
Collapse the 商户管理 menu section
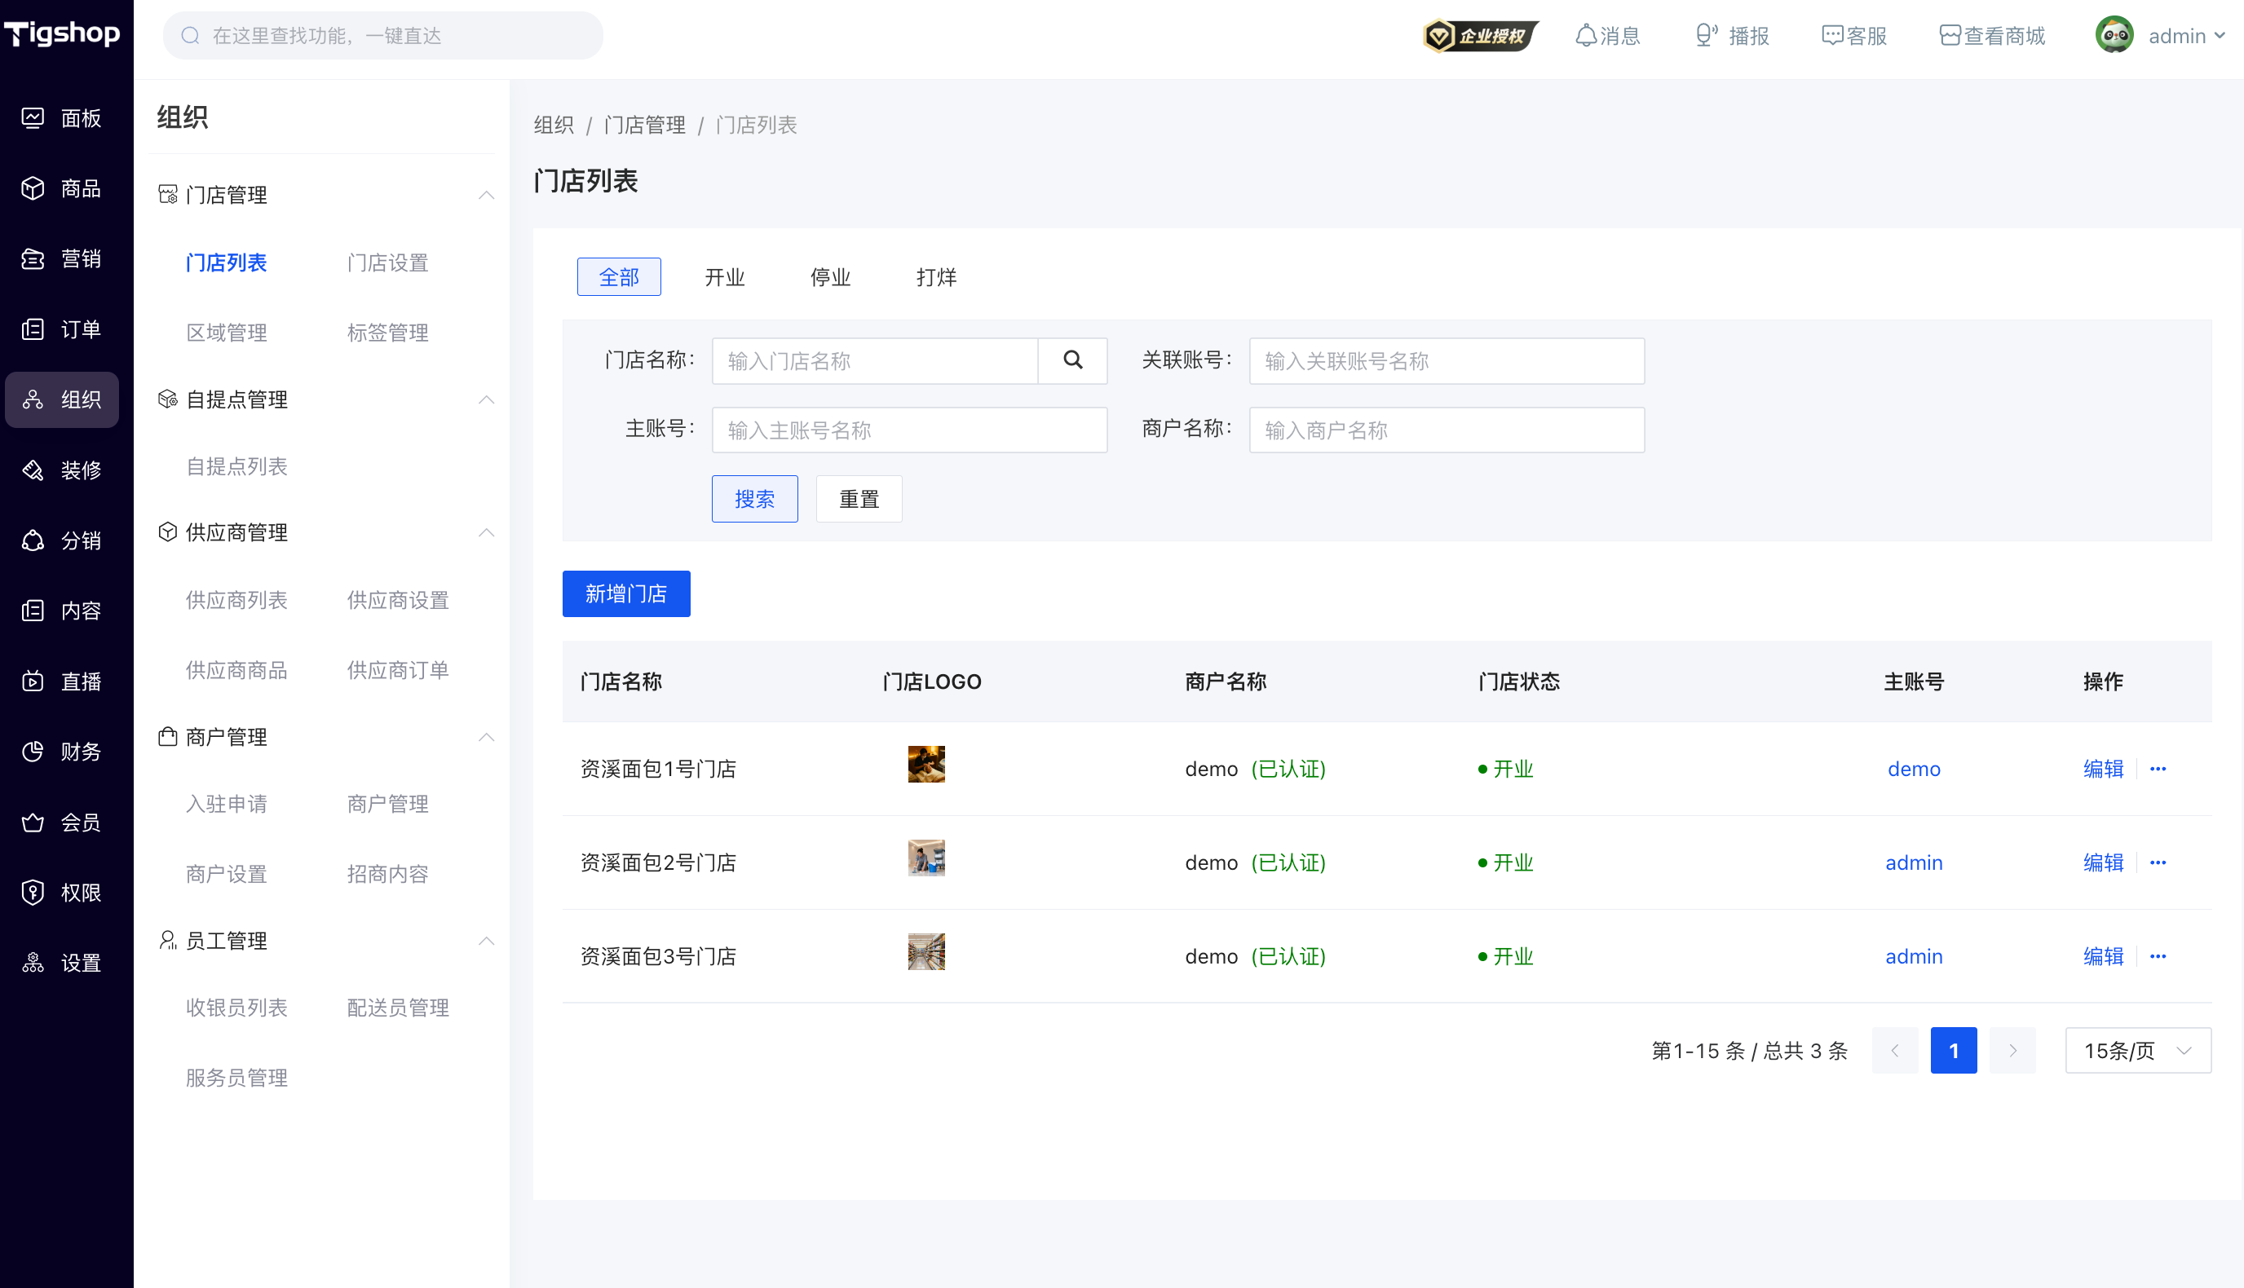pos(487,737)
